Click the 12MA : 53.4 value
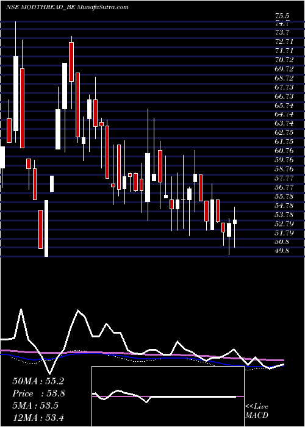The image size is (305, 427). pyautogui.click(x=38, y=417)
